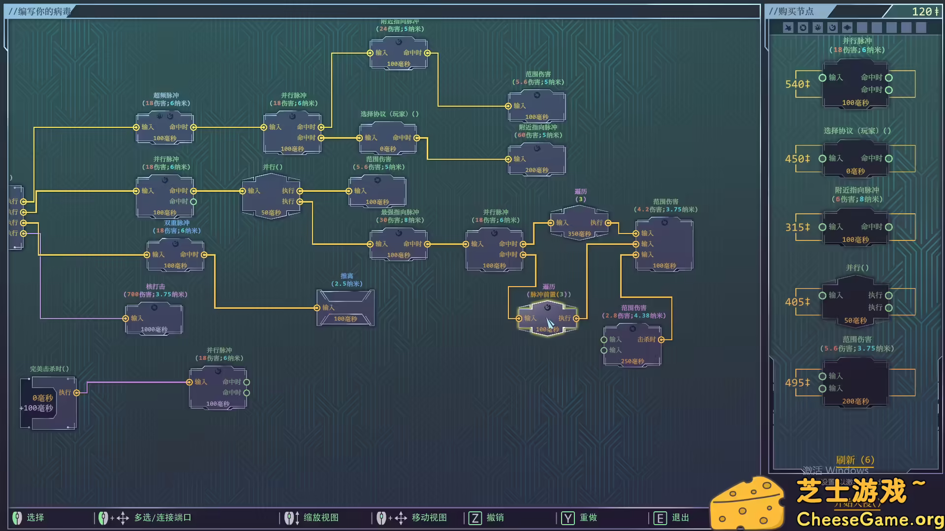Image resolution: width=945 pixels, height=531 pixels.
Task: Toggle the 输入 port on the 核打击 node
Action: 126,318
